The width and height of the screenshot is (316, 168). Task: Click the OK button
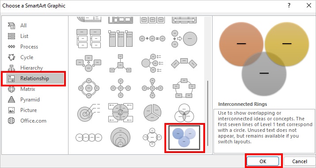pyautogui.click(x=263, y=161)
